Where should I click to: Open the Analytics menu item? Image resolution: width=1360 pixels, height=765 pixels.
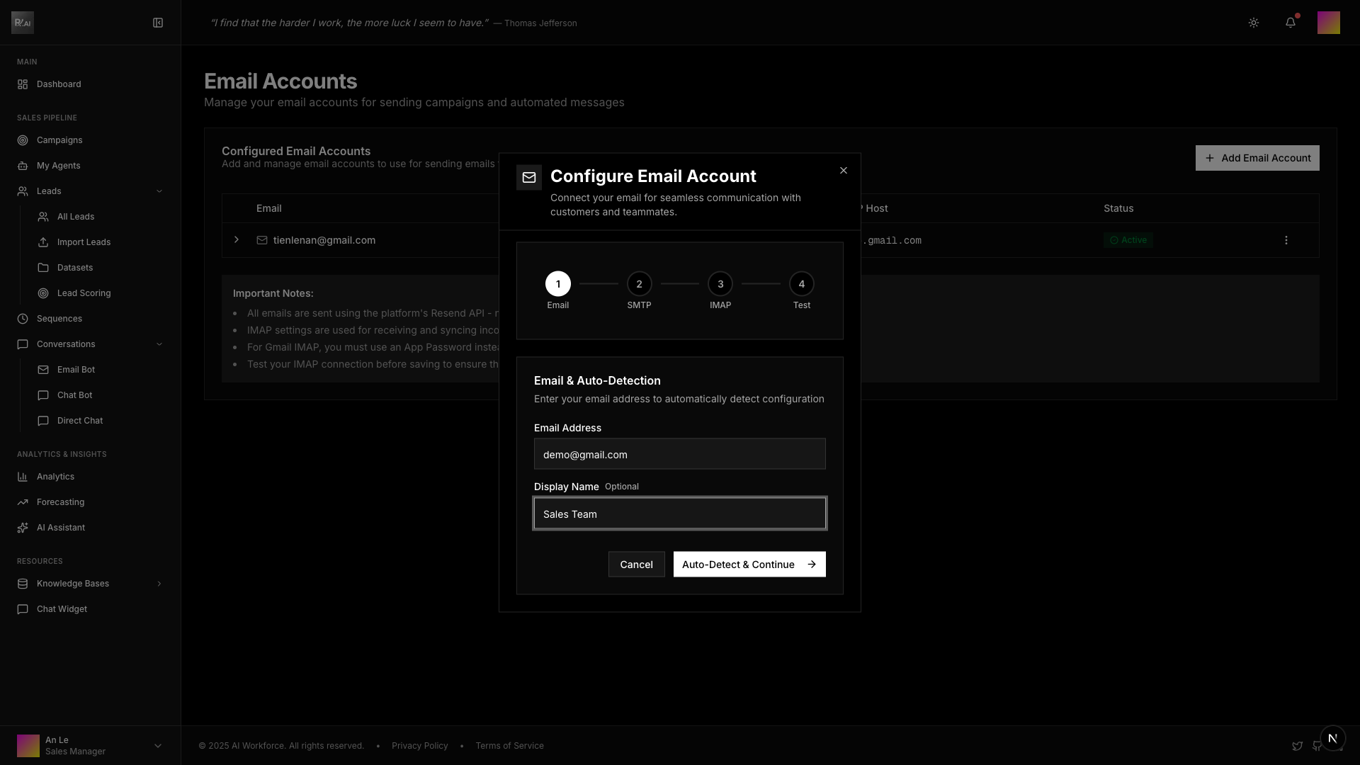(x=55, y=477)
